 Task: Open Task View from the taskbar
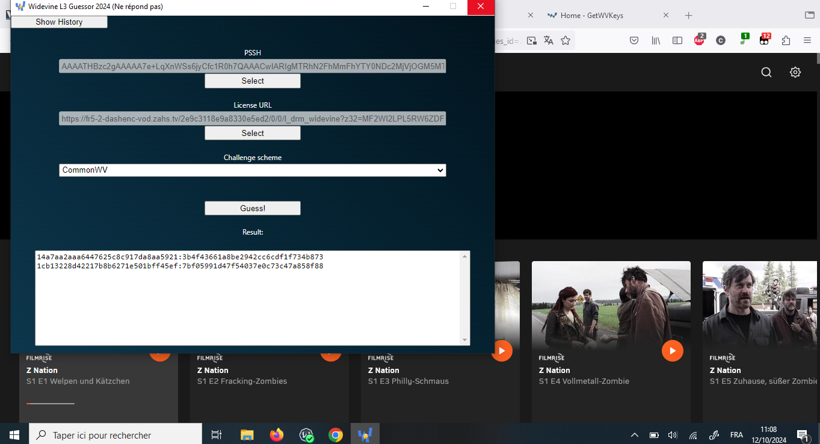tap(217, 434)
